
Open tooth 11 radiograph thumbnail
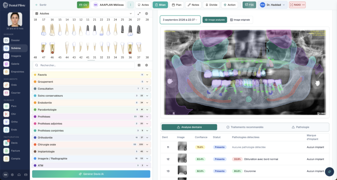182,146
